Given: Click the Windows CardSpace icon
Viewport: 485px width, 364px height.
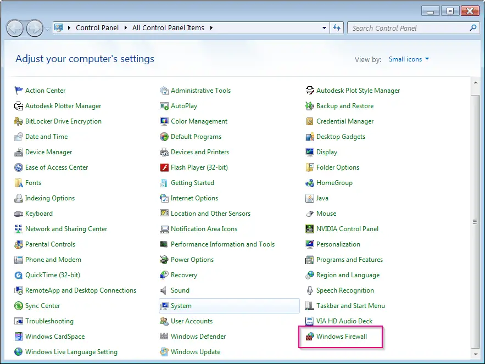Looking at the screenshot, I should tap(19, 337).
